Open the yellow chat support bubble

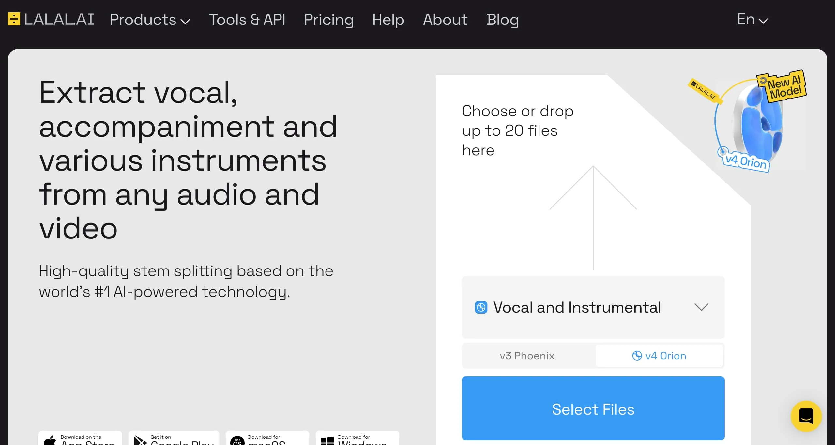(x=806, y=416)
